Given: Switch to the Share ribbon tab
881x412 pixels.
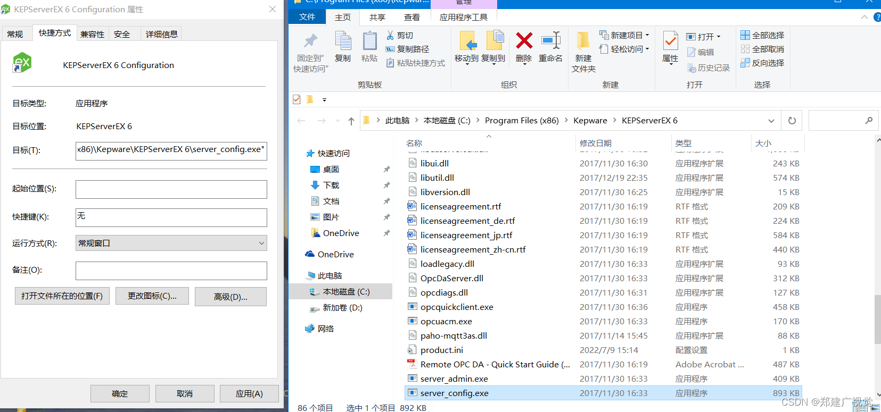Looking at the screenshot, I should coord(377,17).
